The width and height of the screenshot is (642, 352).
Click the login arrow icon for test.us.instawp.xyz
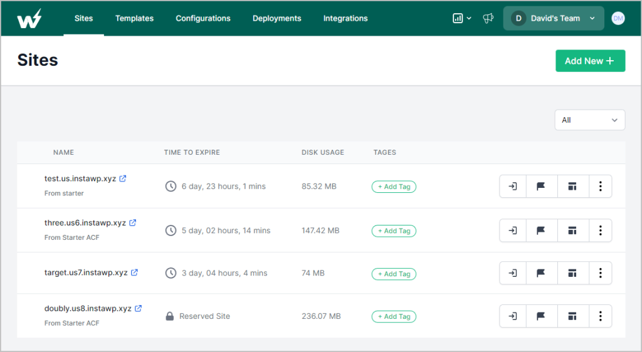(512, 187)
